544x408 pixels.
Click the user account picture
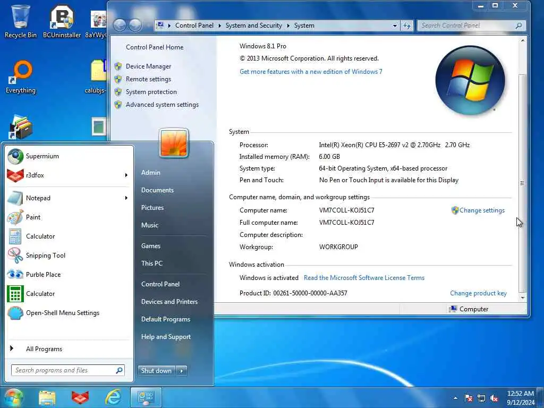click(x=174, y=143)
